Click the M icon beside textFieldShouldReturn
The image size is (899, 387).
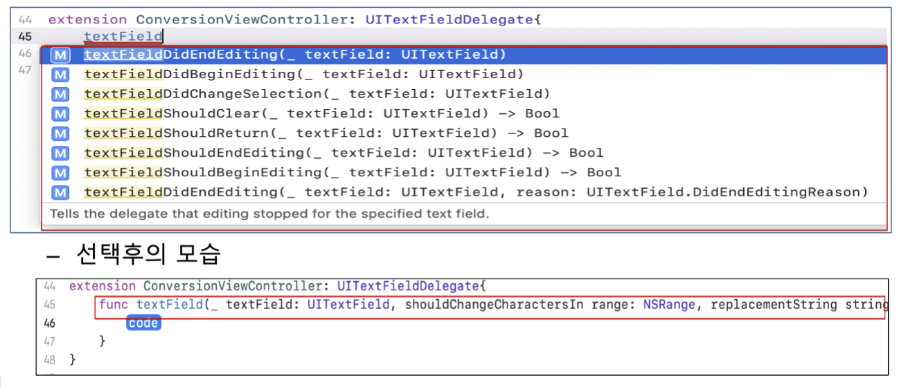click(x=61, y=133)
